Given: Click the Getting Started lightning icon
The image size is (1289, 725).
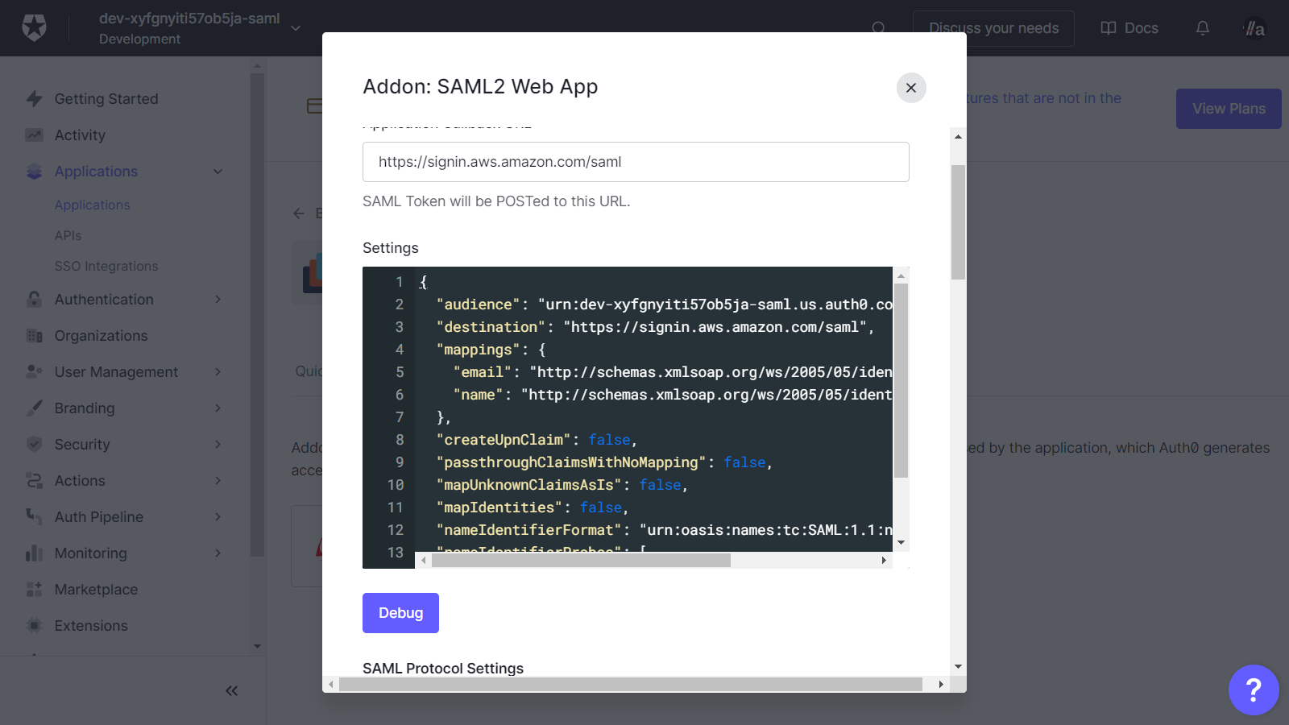Looking at the screenshot, I should click(x=34, y=99).
